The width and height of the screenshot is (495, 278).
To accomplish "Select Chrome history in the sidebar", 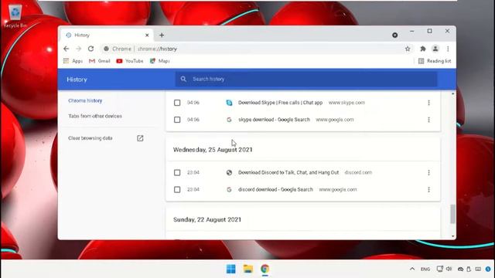I will click(x=85, y=100).
